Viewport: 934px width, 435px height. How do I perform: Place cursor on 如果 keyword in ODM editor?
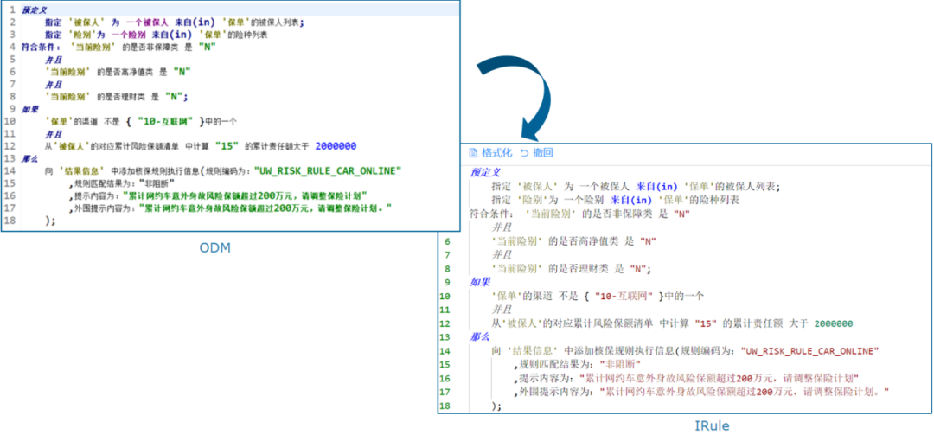[31, 109]
